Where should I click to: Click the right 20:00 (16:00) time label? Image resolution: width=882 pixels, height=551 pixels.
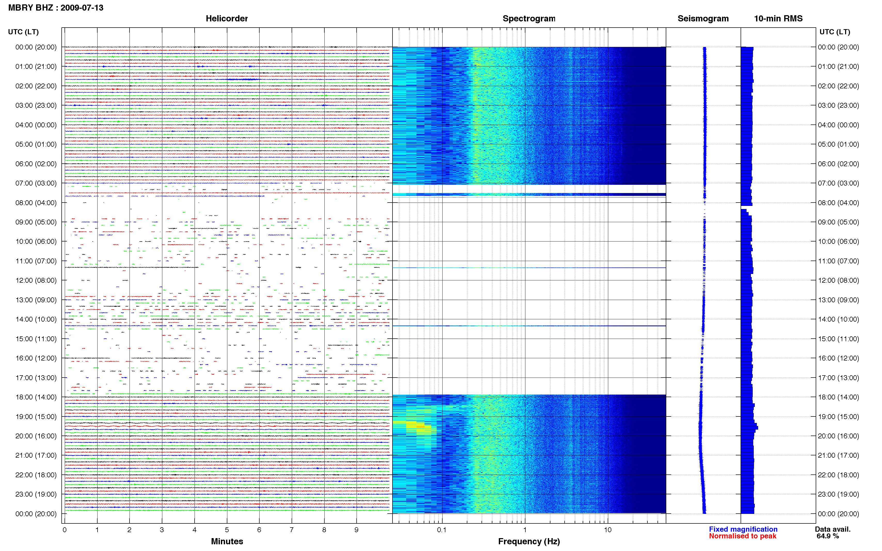point(838,436)
